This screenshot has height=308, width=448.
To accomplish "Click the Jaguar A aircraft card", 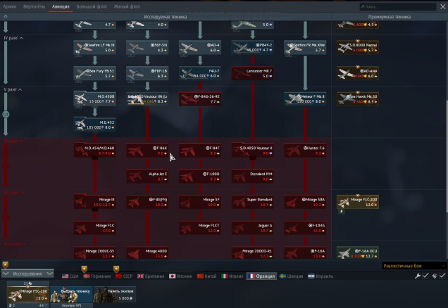I will click(x=253, y=227).
